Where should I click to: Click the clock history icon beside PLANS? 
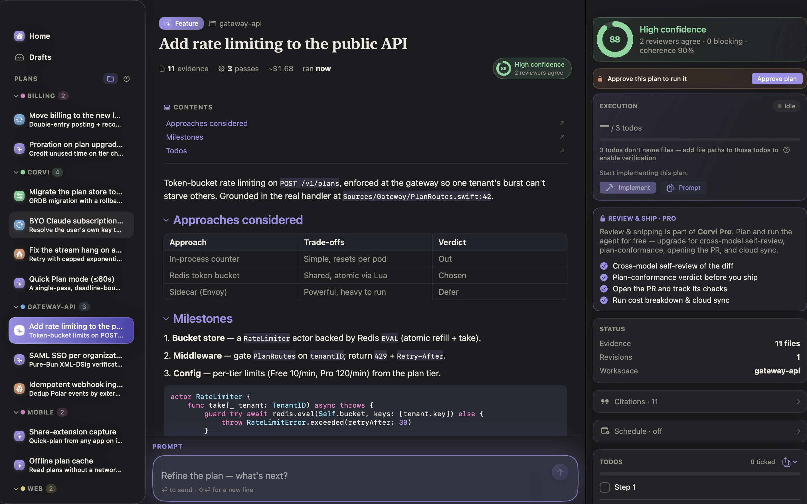click(126, 79)
